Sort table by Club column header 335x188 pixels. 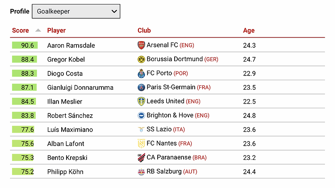(x=144, y=30)
